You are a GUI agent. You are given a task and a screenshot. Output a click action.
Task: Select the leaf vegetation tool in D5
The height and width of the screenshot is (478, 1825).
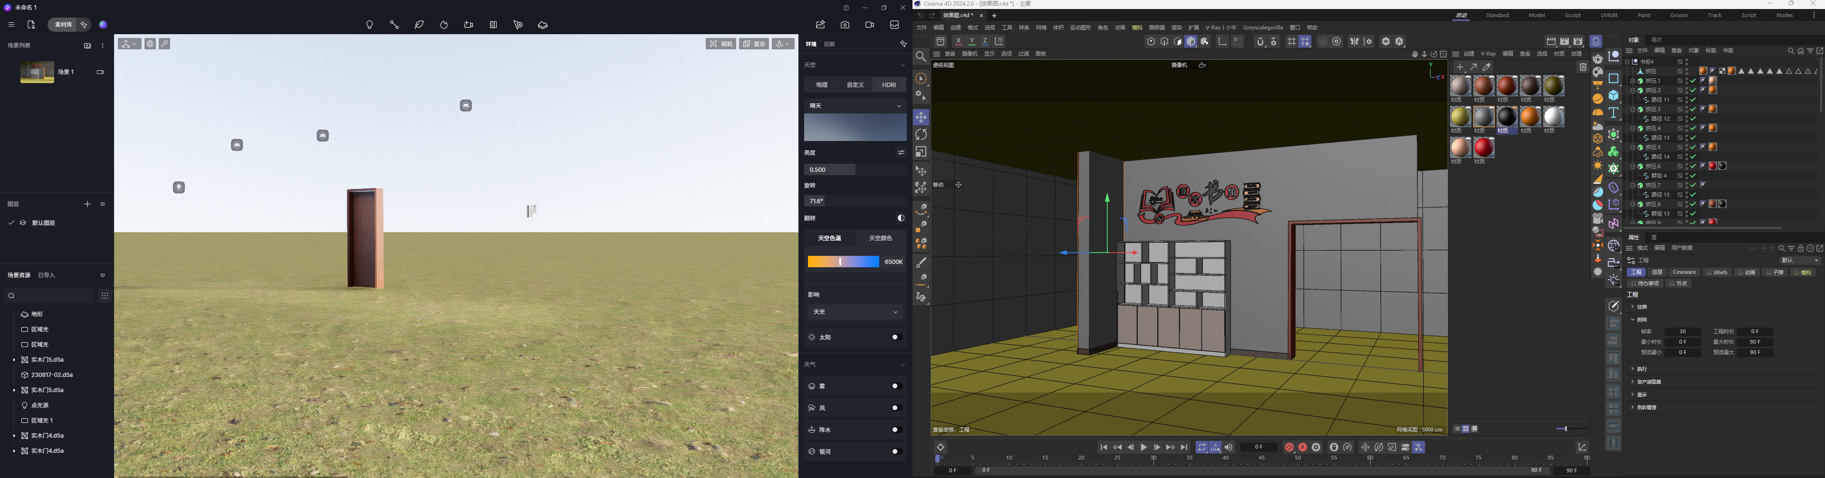click(x=419, y=25)
